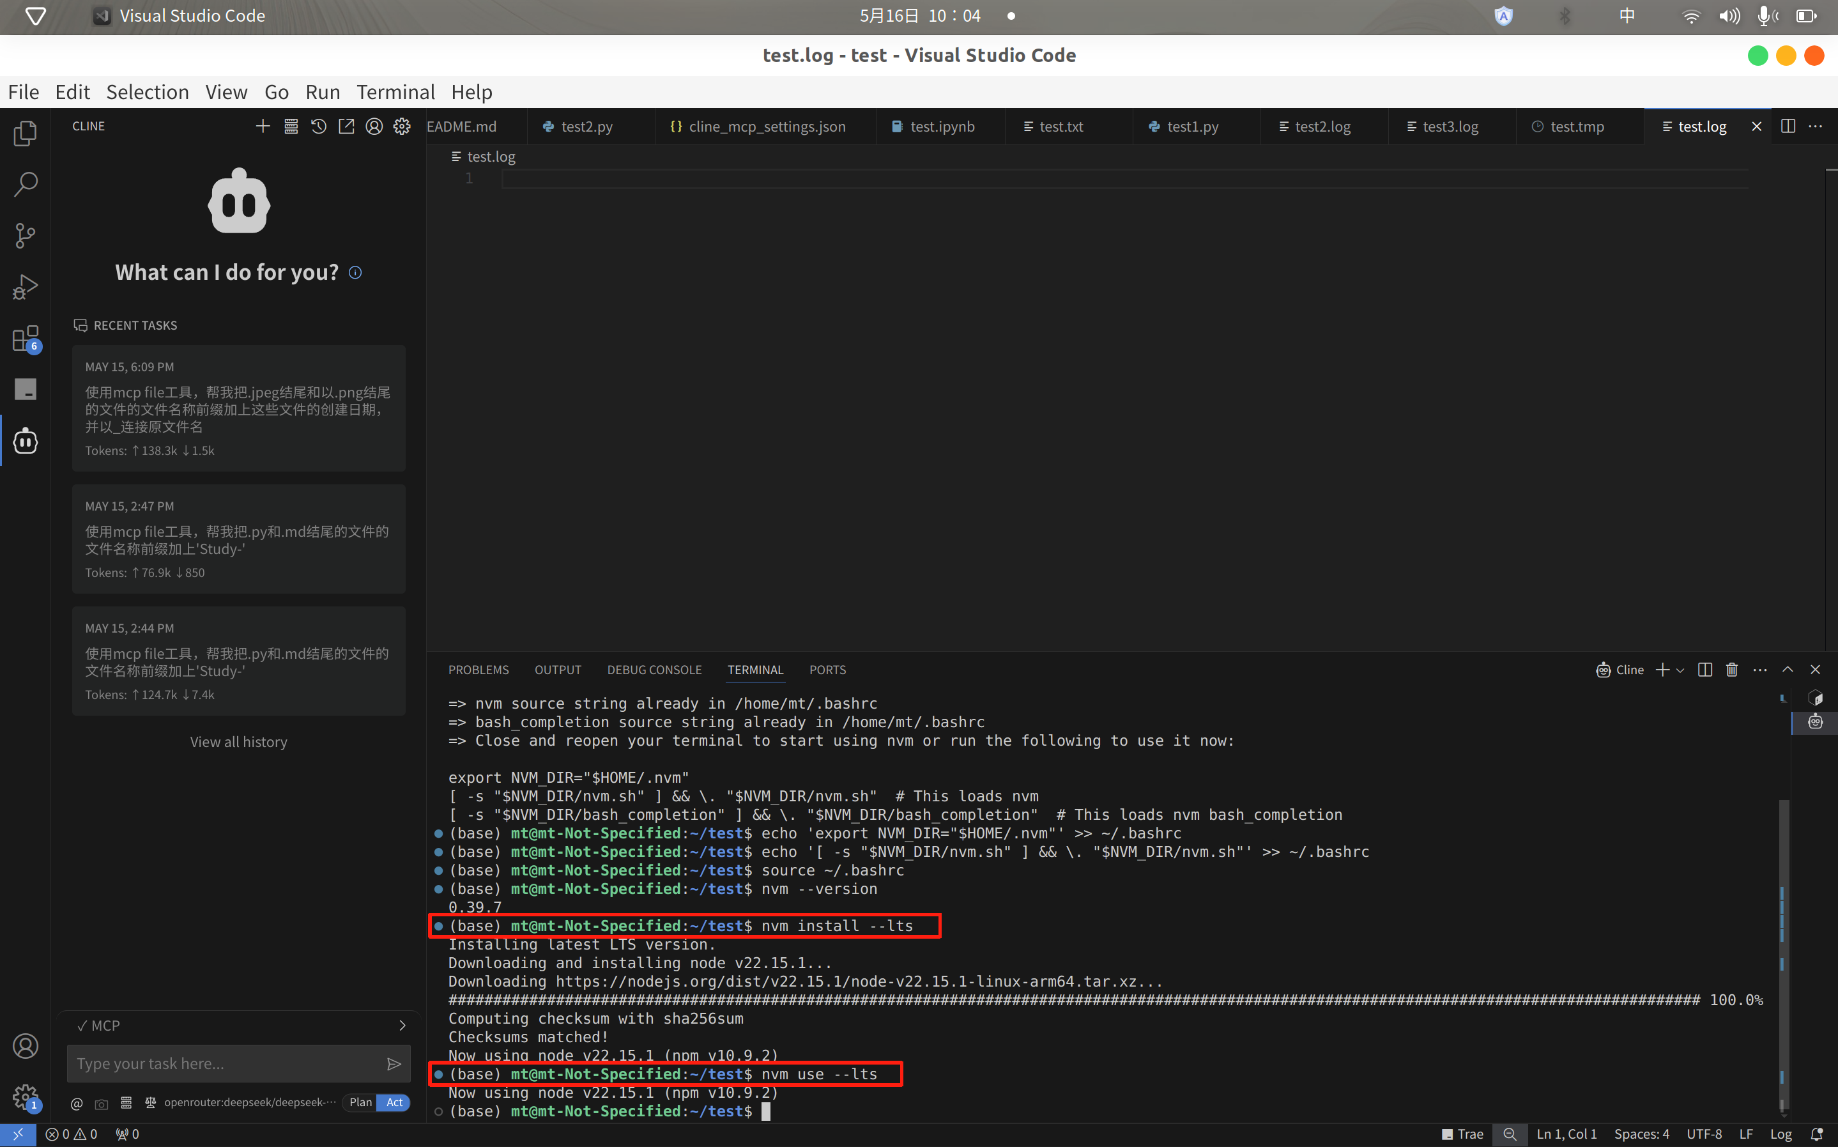Open the Source Control view
Screen dimensions: 1838x1147
[25, 235]
